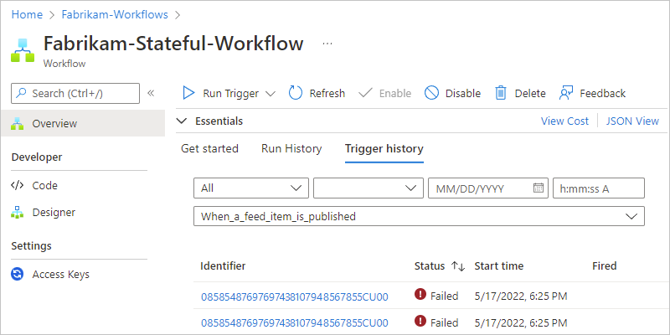The width and height of the screenshot is (670, 335).
Task: Open the Feedback toolbar label
Action: point(602,93)
